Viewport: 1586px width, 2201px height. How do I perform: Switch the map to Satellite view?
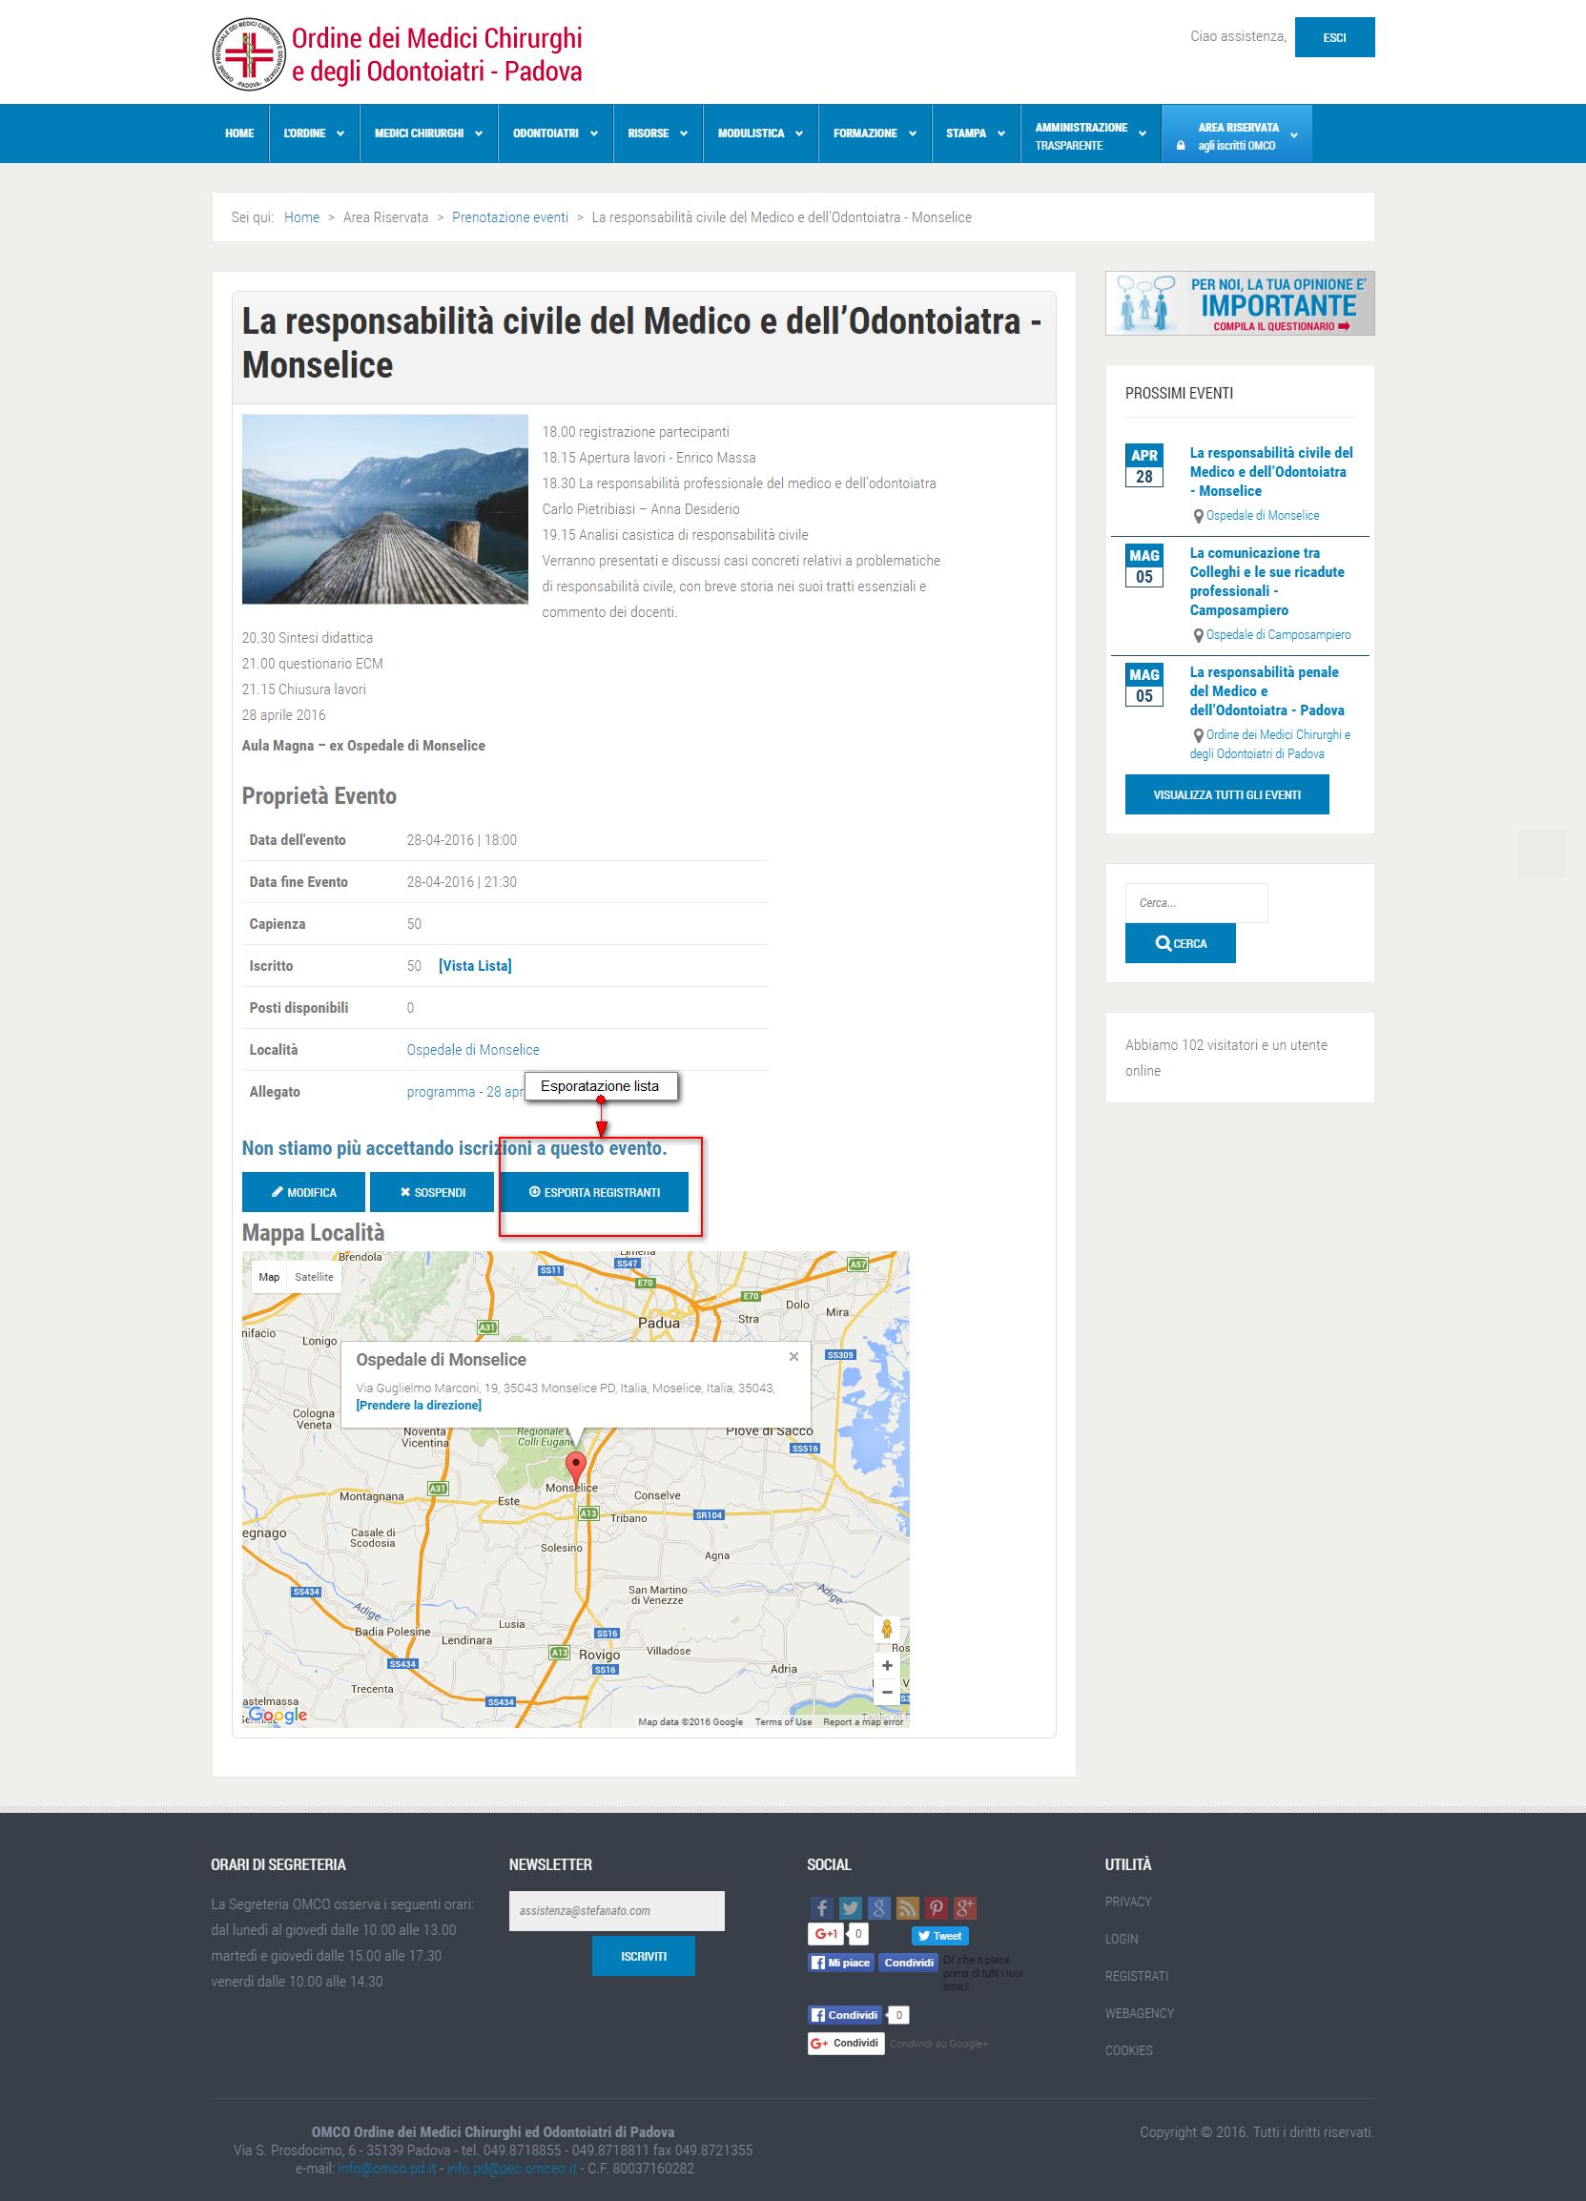(x=314, y=1277)
